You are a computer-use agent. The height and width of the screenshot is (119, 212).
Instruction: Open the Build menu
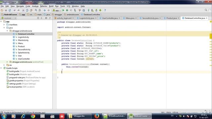(x=51, y=6)
